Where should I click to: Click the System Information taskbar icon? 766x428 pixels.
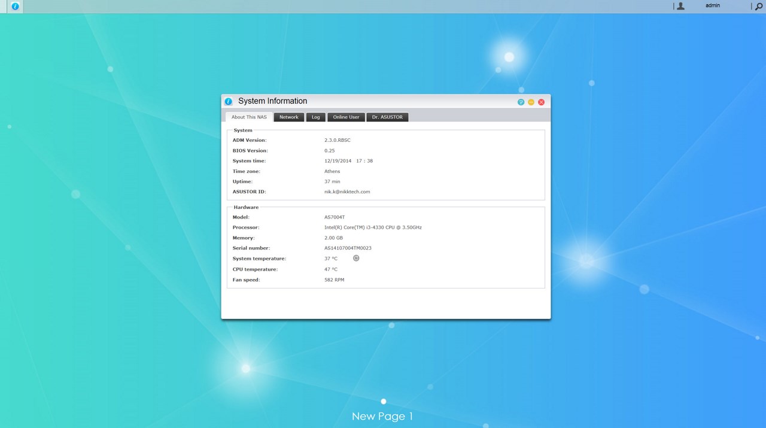(15, 6)
